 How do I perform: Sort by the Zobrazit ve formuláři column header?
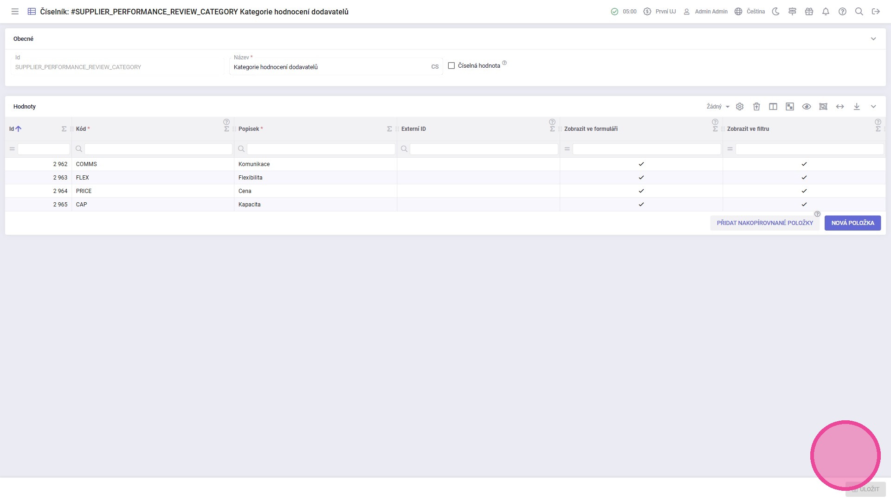coord(591,129)
